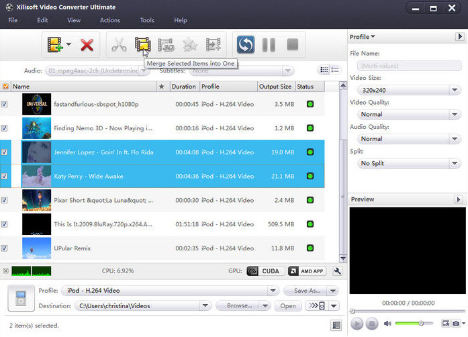The height and width of the screenshot is (337, 468).
Task: Mute the preview volume speaker
Action: coord(387,324)
